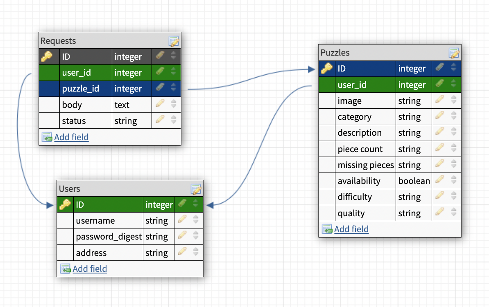Edit the Puzzles ID field pencil

[440, 67]
